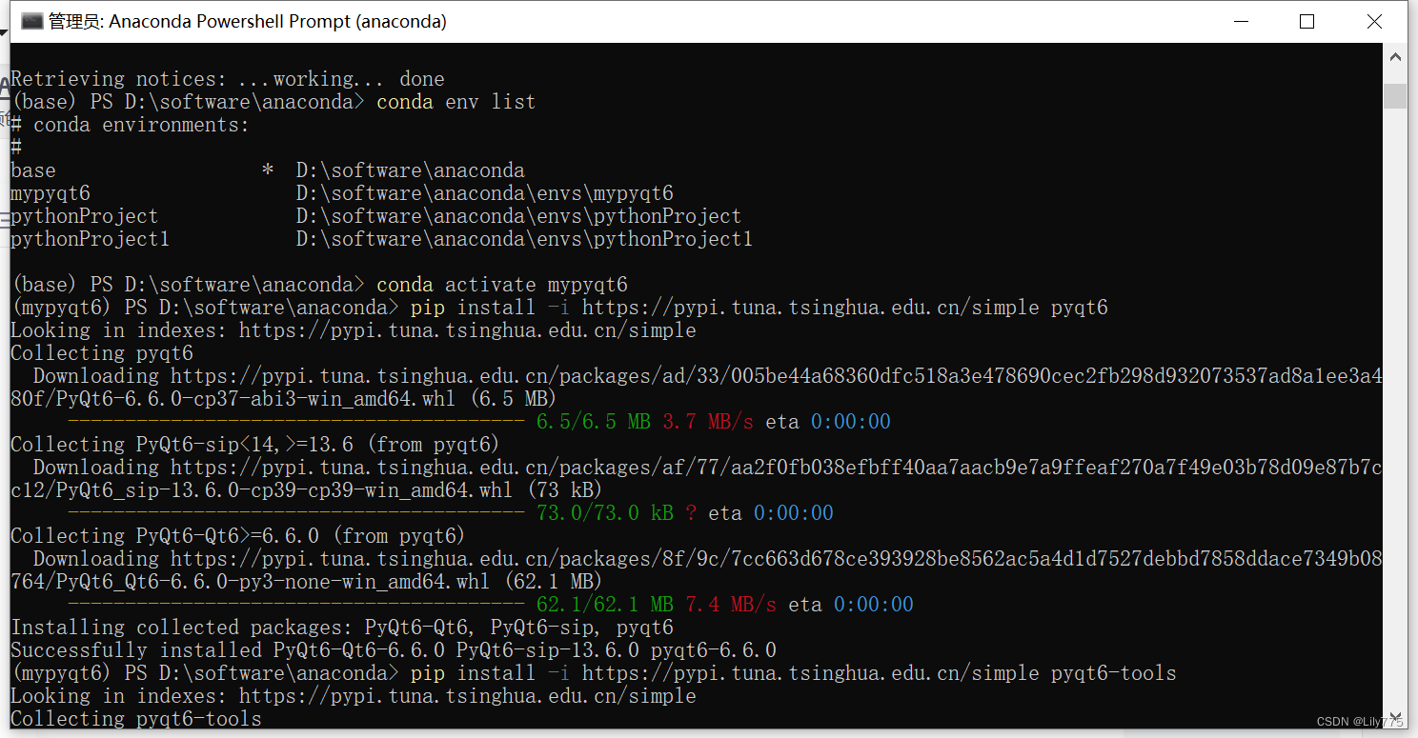Click the Successfully installed message line

pyautogui.click(x=391, y=649)
